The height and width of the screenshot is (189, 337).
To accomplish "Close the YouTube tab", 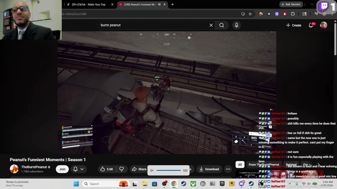I will click(x=165, y=4).
